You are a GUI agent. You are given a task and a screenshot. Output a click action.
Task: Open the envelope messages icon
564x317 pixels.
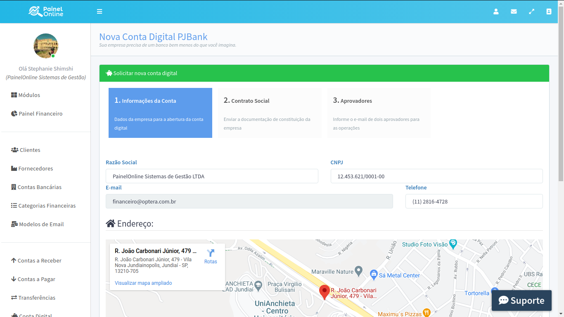tap(514, 12)
